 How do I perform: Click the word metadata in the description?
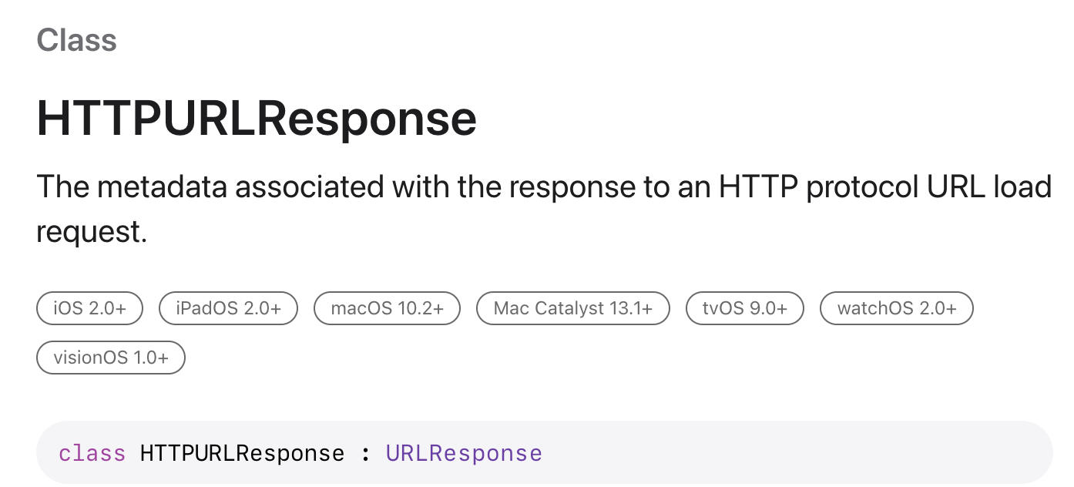pyautogui.click(x=161, y=187)
